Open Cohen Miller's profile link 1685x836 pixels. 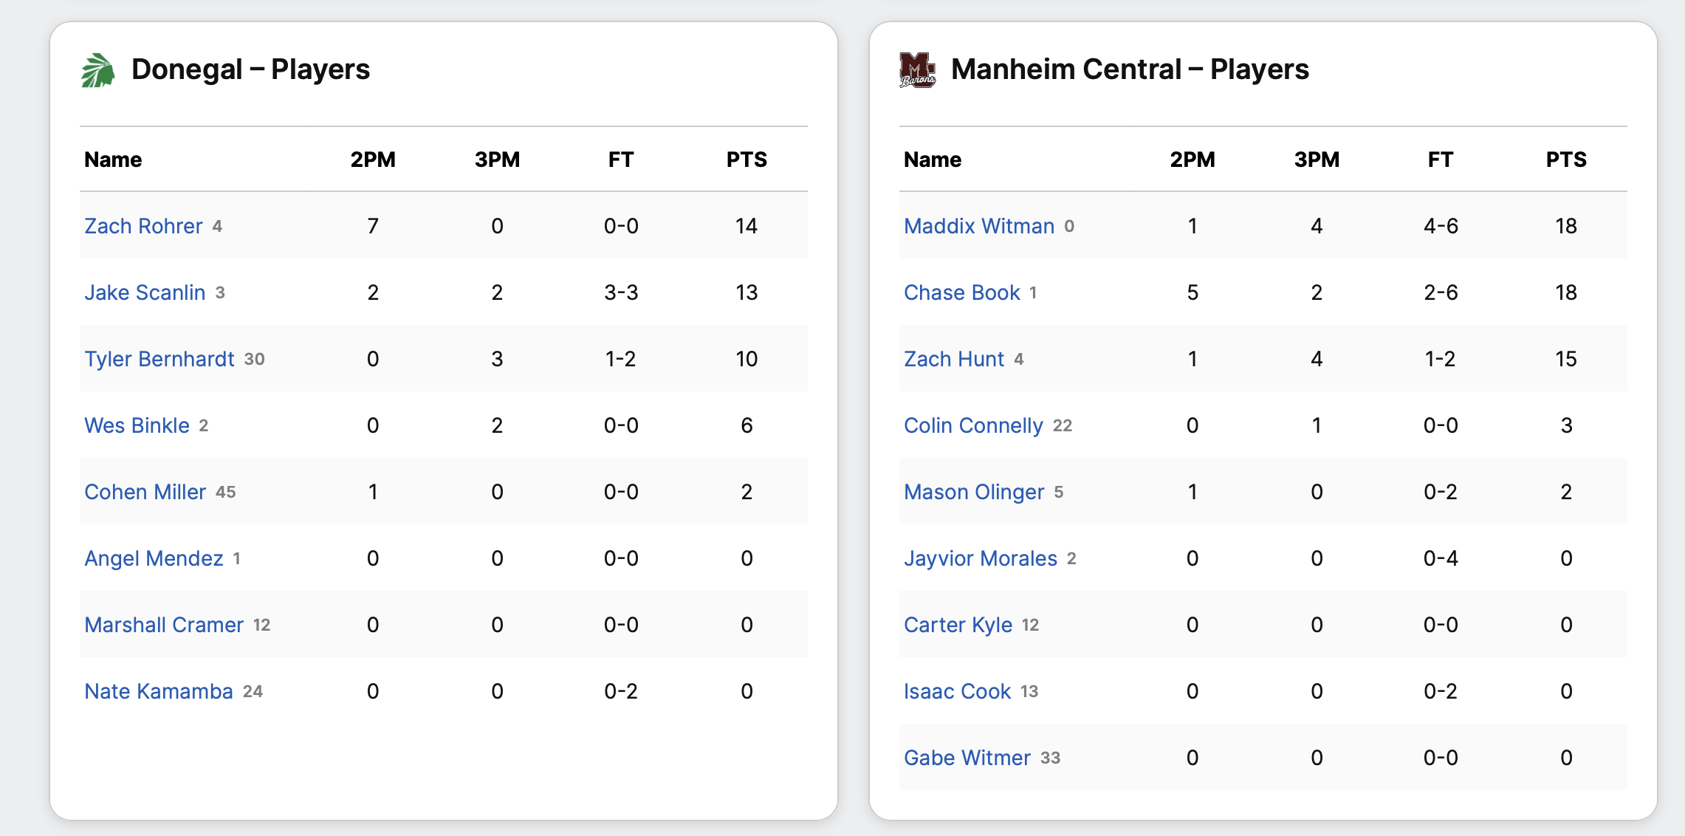click(145, 492)
